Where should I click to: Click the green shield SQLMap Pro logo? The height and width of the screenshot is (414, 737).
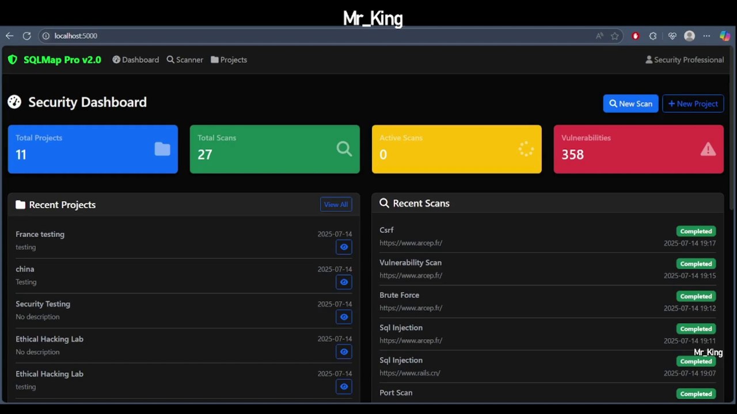13,60
